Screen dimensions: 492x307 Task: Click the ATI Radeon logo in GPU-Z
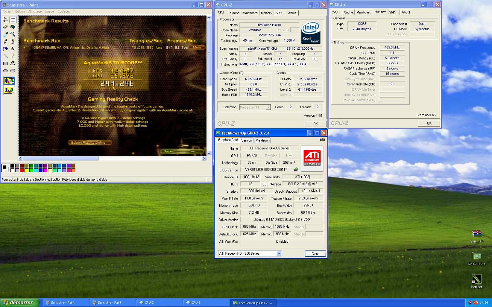312,158
